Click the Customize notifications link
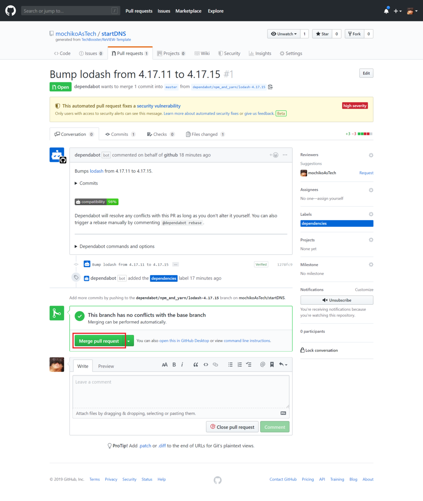 [x=364, y=290]
